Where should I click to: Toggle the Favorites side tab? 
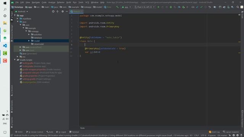point(12,122)
